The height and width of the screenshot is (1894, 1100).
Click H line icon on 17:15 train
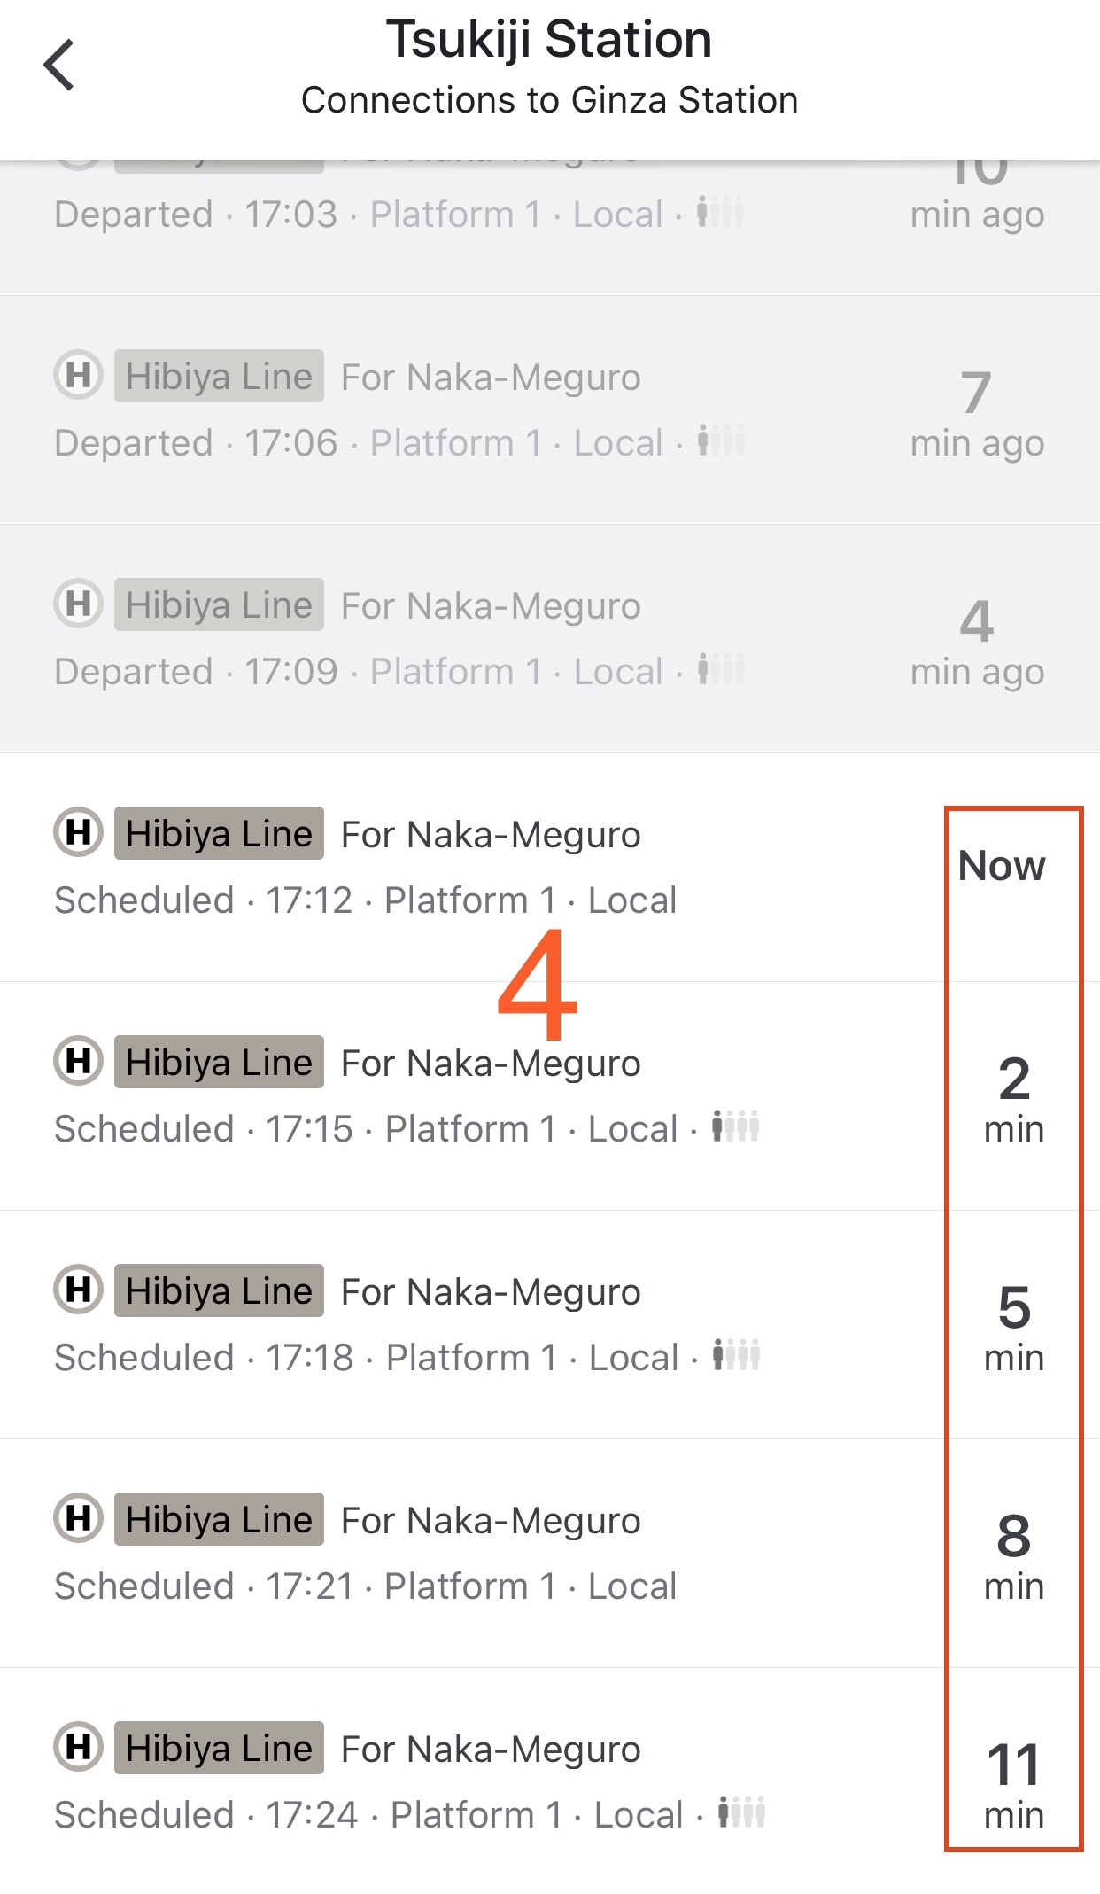coord(79,1061)
